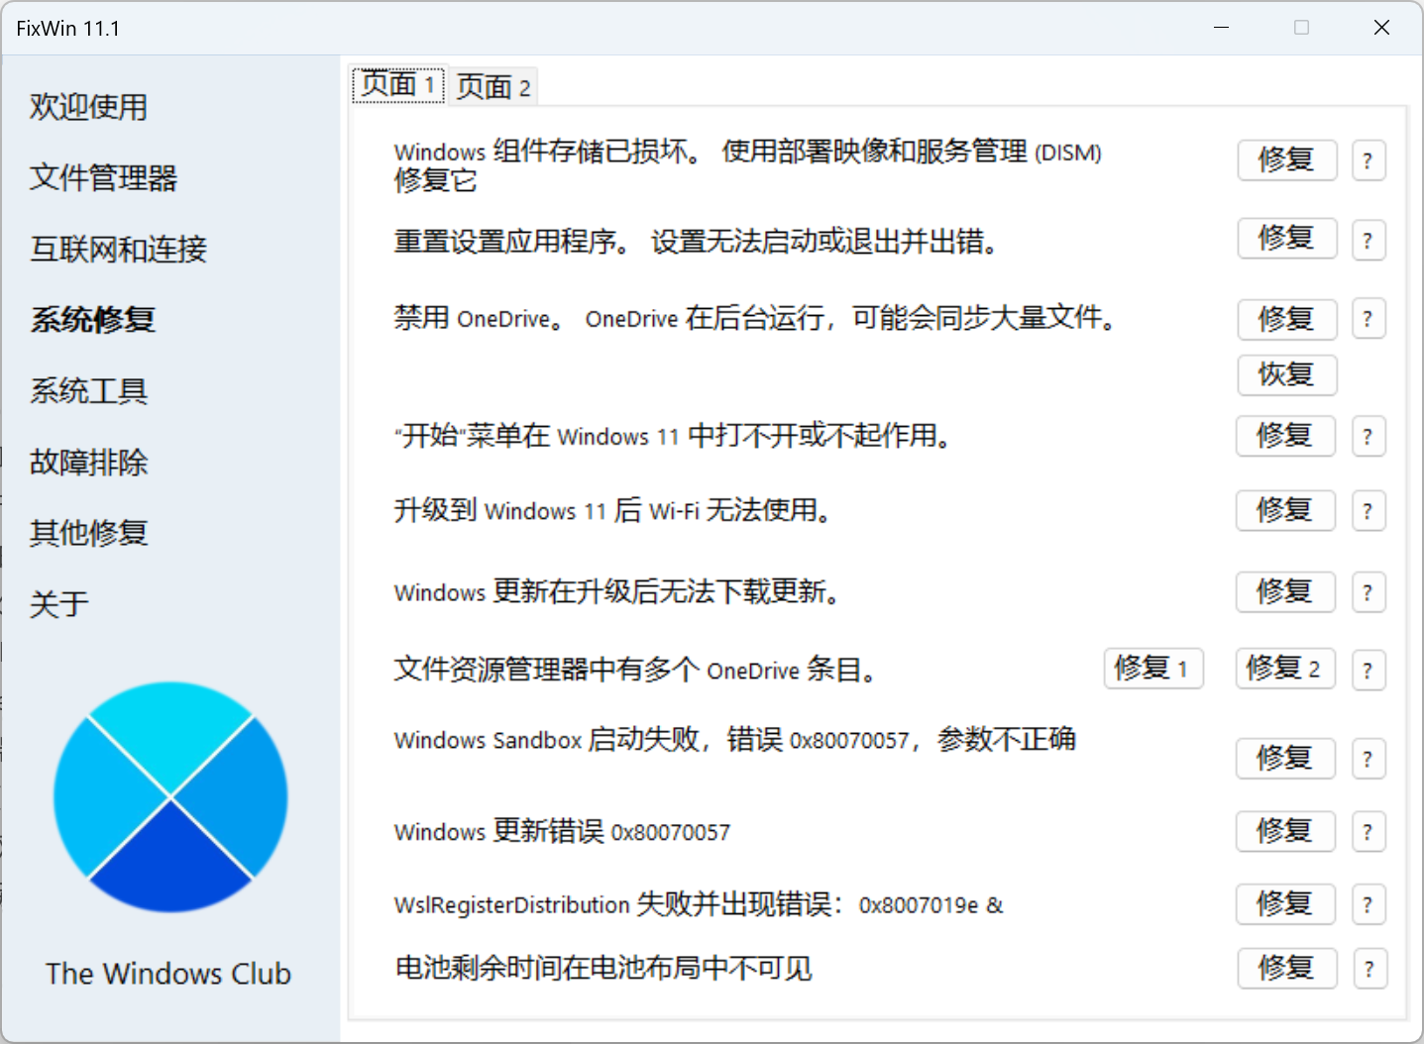Image resolution: width=1424 pixels, height=1044 pixels.
Task: Click 修复 for 重置设置应用程序
Action: 1287,238
